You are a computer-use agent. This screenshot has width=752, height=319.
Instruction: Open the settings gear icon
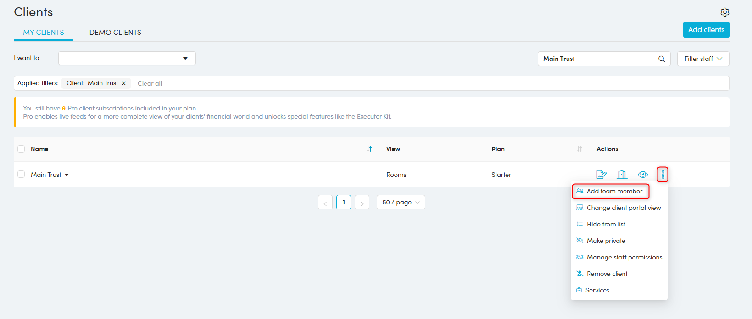point(724,12)
